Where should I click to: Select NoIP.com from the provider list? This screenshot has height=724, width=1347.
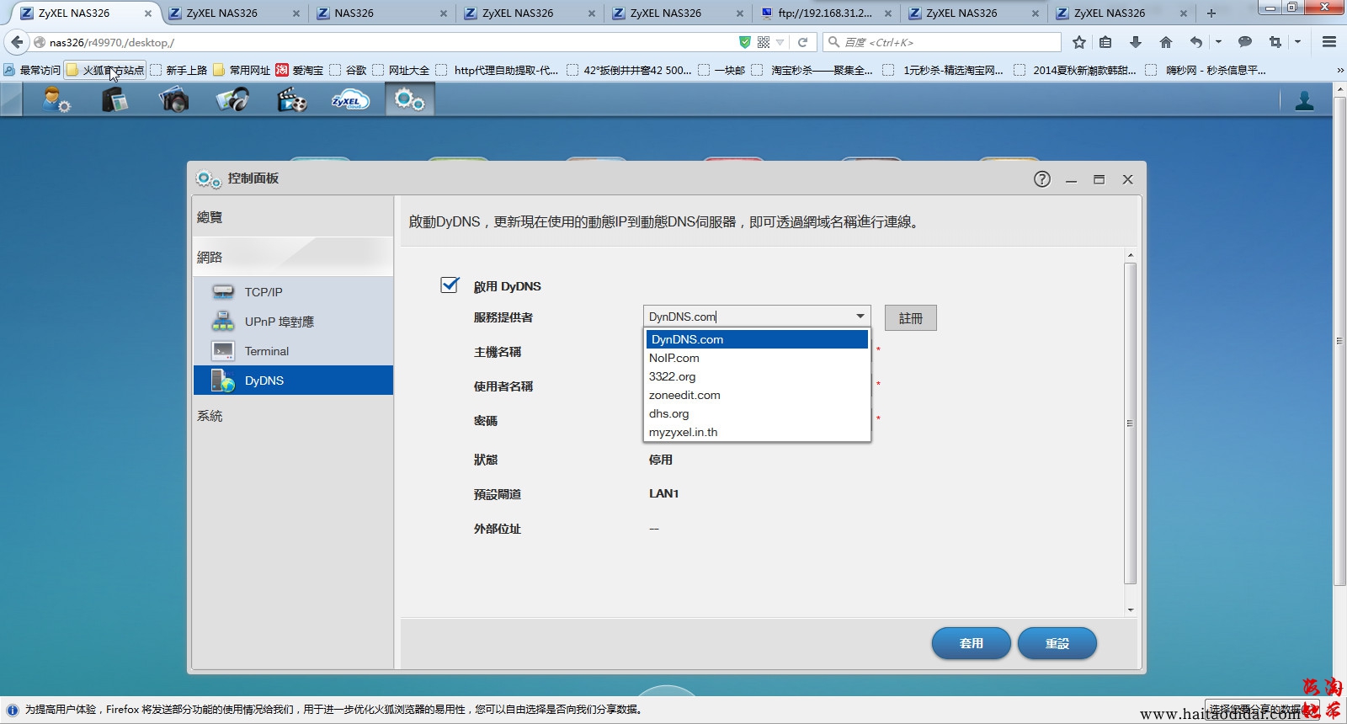674,358
